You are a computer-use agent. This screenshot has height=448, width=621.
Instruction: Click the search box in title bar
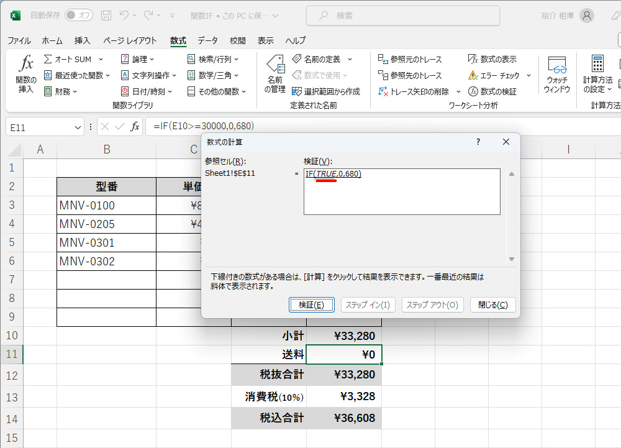(403, 16)
